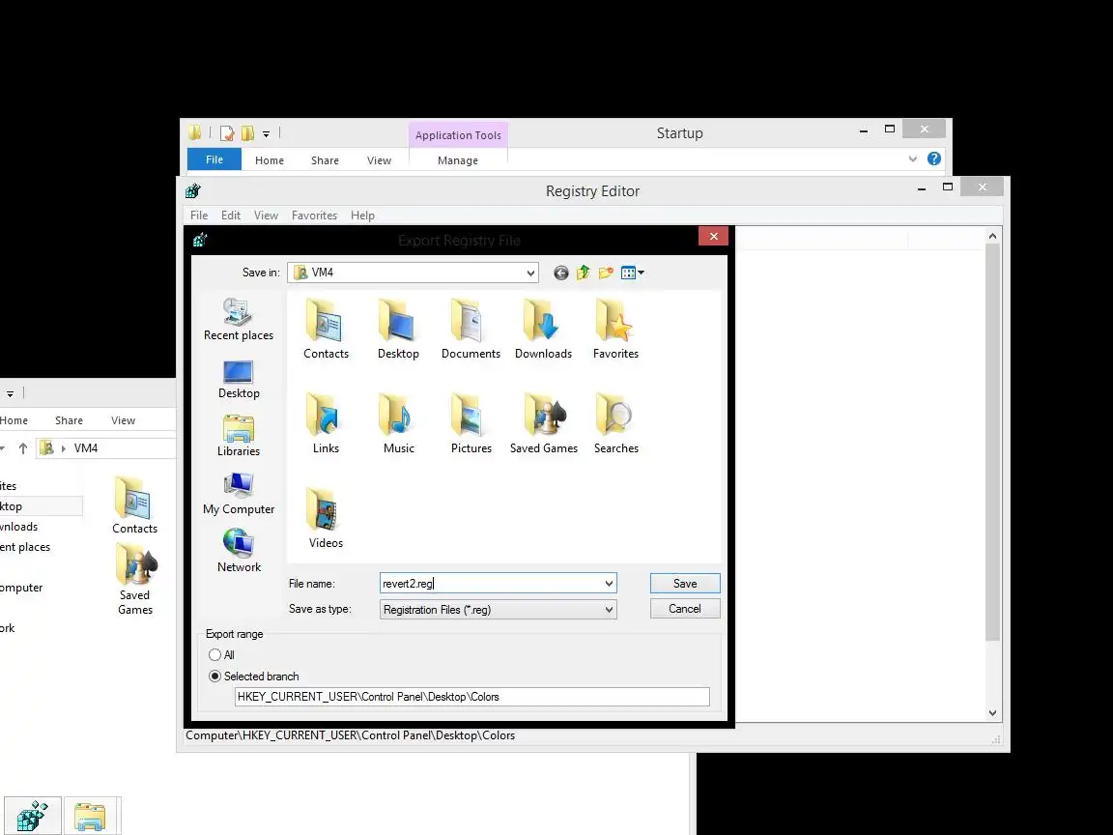Click the selected branch path text field
Screen dimensions: 1113x835
coord(472,697)
